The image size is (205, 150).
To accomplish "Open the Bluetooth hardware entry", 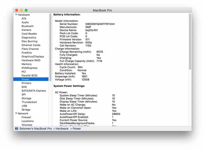I will [x=28, y=26].
